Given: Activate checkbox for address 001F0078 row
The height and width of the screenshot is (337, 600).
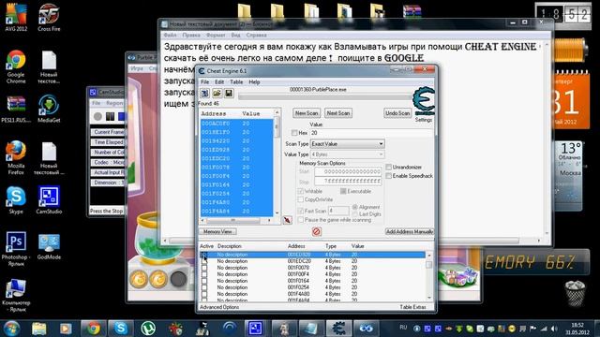Looking at the screenshot, I should (x=204, y=268).
